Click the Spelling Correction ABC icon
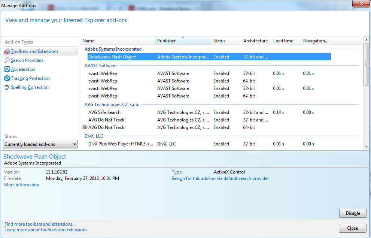Viewport: 371px width, 238px height. click(x=7, y=87)
